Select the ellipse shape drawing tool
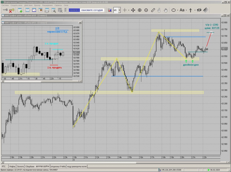Screen dimensions: 231x172 tap(174, 10)
